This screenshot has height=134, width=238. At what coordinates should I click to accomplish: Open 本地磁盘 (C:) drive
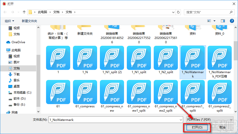[x=20, y=93]
